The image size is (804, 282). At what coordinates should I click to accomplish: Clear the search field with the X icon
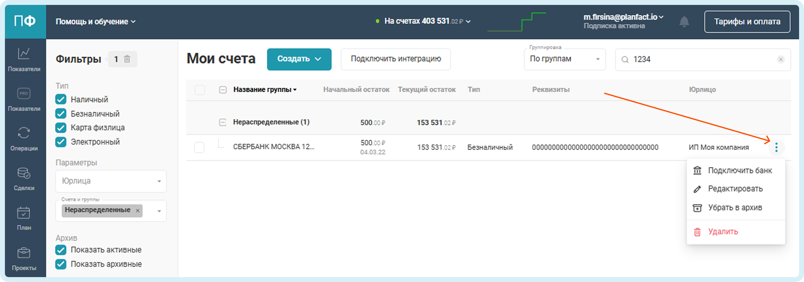pos(781,59)
